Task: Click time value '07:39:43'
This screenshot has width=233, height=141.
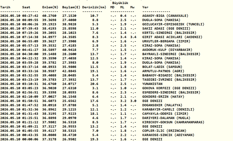Action: pos(30,29)
